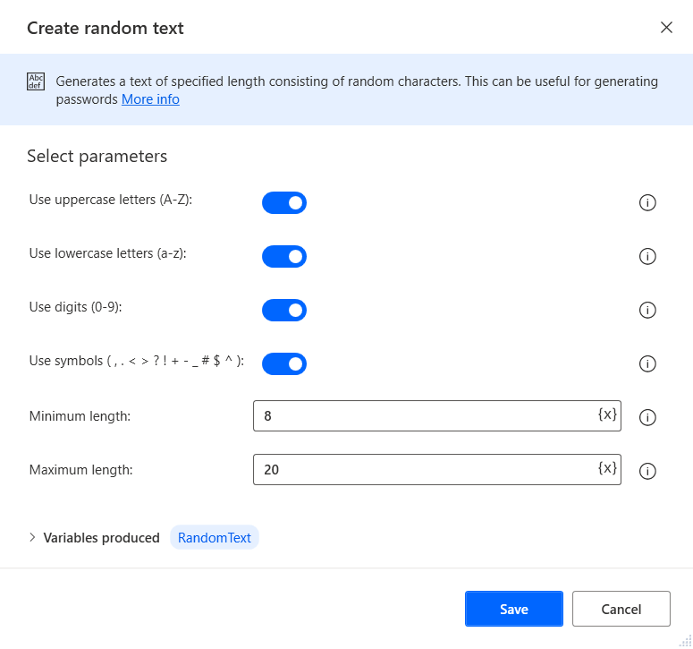
Task: Click the Minimum length label
Action: click(x=80, y=416)
